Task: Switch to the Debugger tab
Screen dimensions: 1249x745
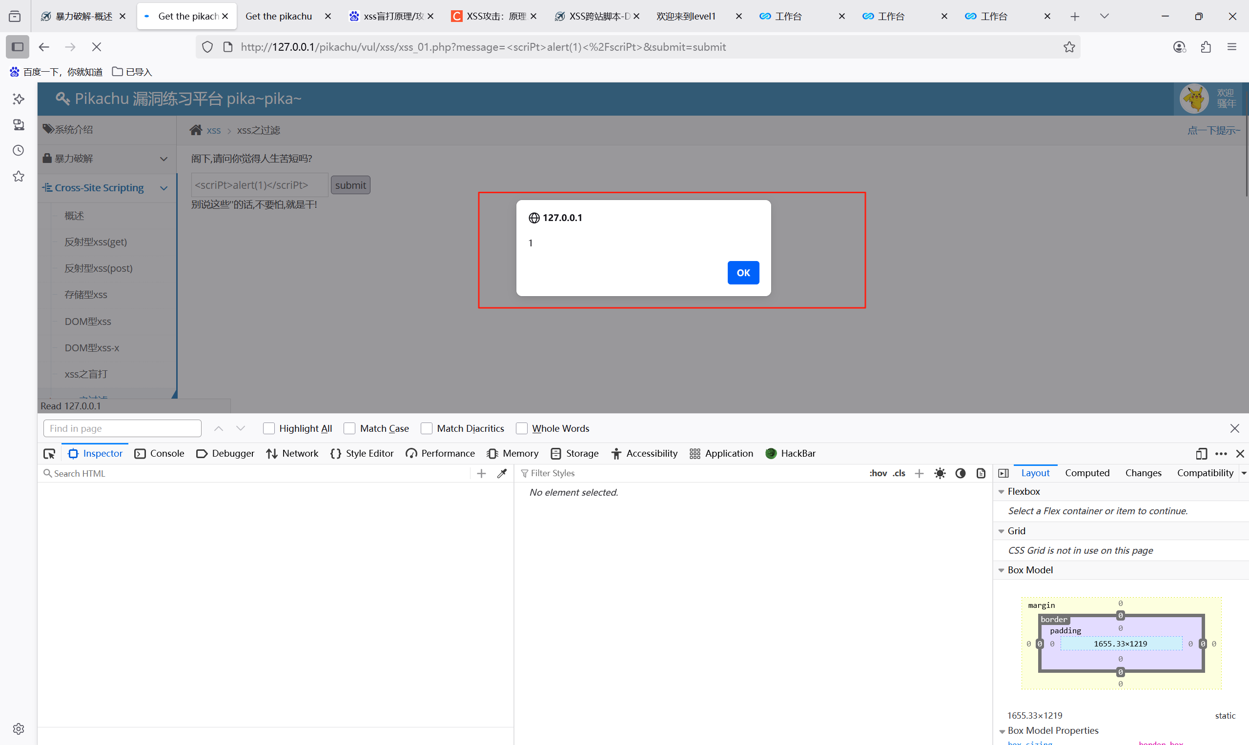Action: [225, 453]
